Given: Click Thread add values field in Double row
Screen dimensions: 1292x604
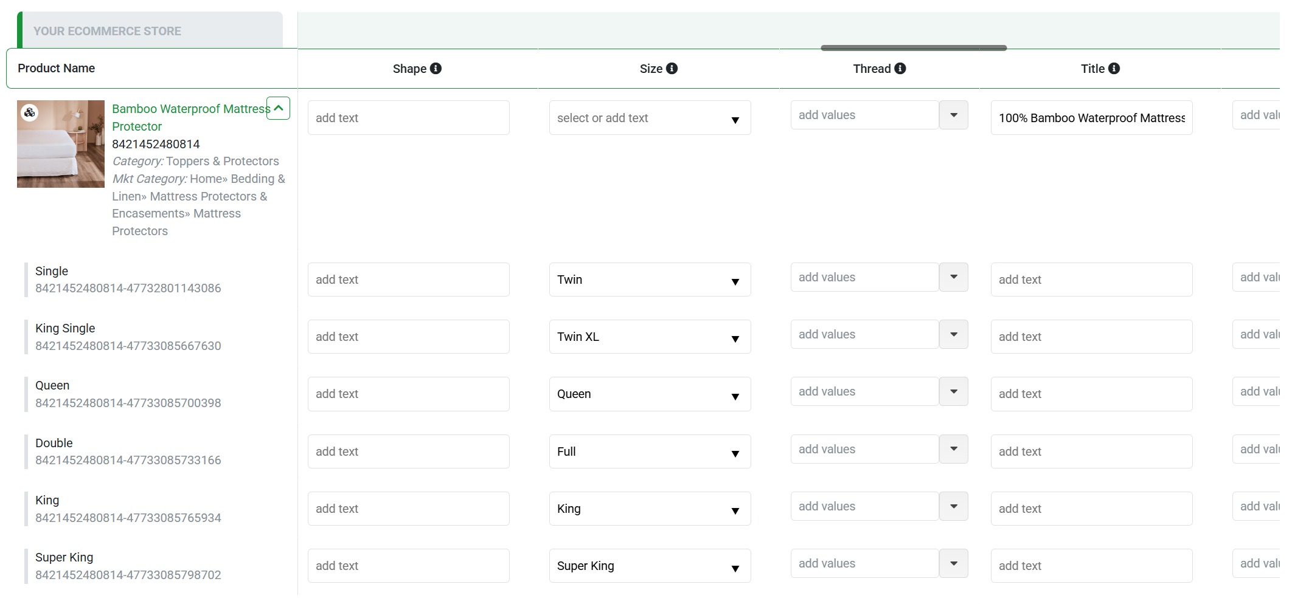Looking at the screenshot, I should coord(864,449).
